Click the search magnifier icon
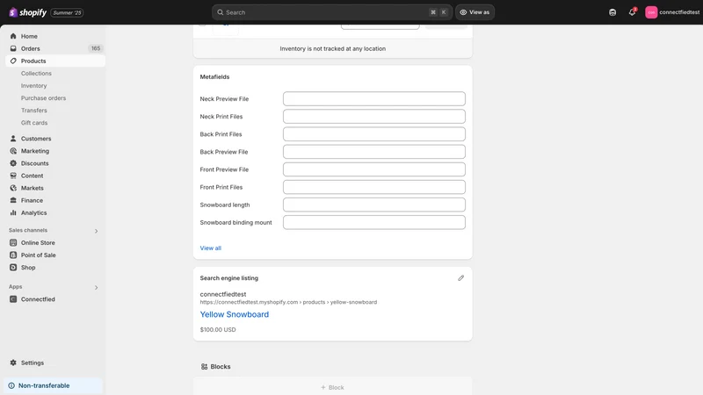Viewport: 703px width, 395px height. pyautogui.click(x=221, y=12)
